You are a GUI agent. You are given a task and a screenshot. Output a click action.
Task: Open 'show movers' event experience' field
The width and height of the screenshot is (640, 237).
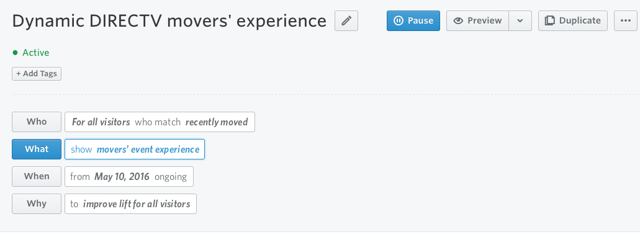pyautogui.click(x=135, y=150)
